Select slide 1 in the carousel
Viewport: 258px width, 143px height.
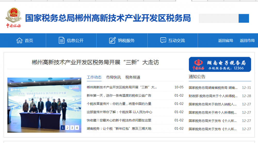tap(62, 128)
